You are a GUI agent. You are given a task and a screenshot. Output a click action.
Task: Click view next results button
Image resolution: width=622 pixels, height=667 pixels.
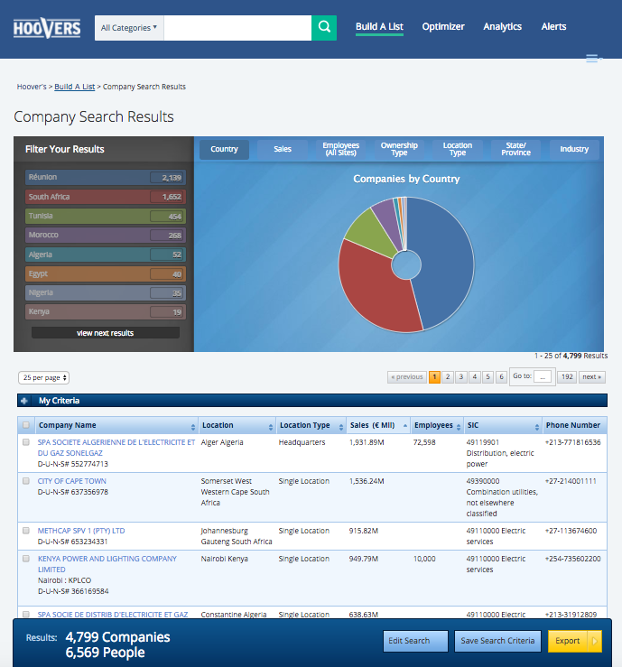(105, 333)
